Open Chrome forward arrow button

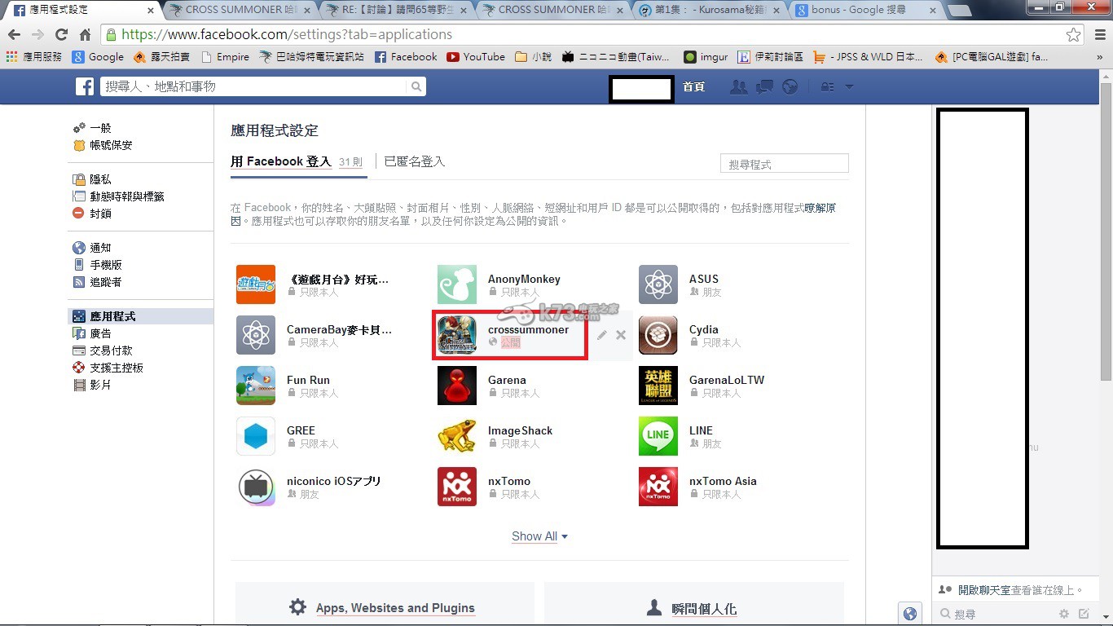coord(37,35)
